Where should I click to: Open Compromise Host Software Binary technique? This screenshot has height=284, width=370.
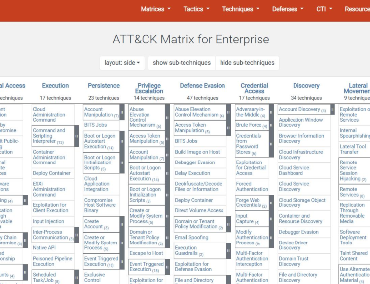pos(100,205)
